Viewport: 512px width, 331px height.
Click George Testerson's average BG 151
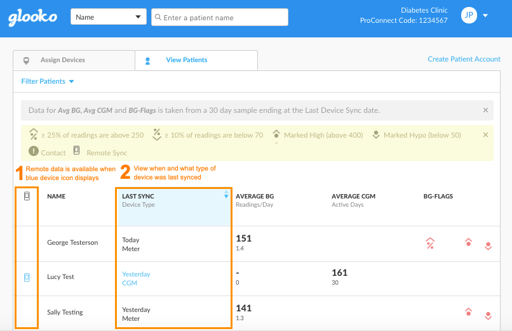click(x=243, y=238)
